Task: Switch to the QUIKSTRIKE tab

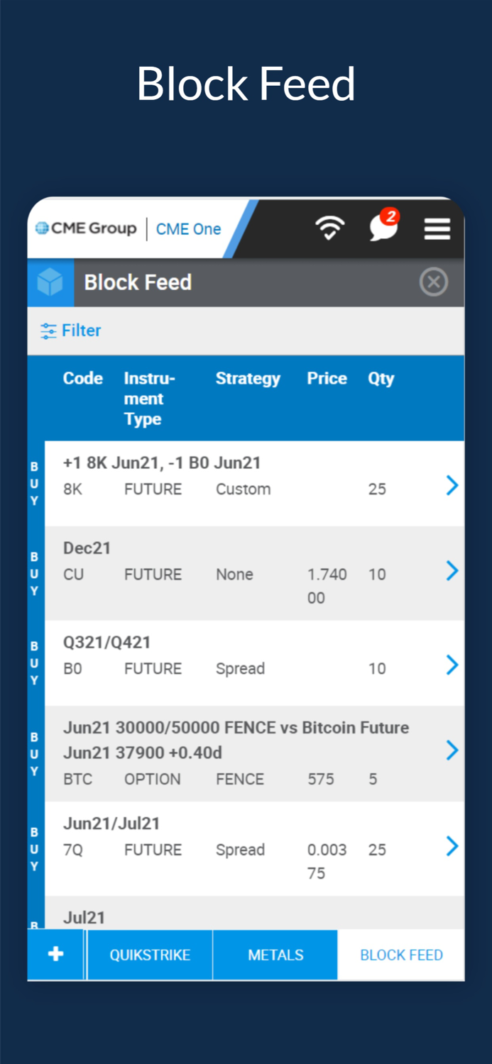Action: click(x=149, y=954)
